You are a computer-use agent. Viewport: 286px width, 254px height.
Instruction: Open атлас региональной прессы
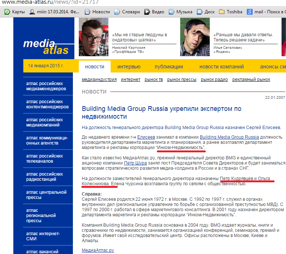41,216
